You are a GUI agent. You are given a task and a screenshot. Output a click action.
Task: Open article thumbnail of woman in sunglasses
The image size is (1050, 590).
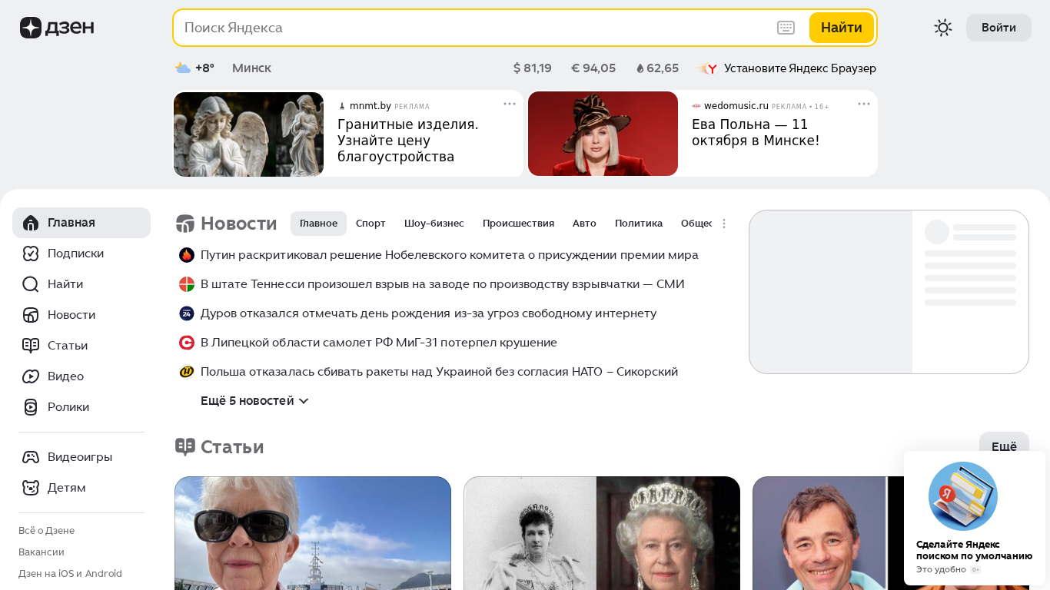tap(313, 533)
